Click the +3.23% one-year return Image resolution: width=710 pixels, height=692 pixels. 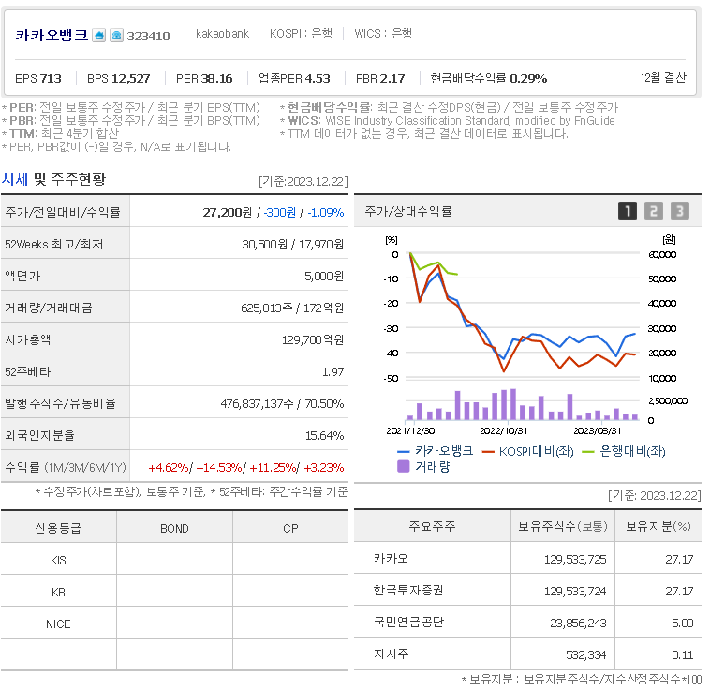point(324,468)
